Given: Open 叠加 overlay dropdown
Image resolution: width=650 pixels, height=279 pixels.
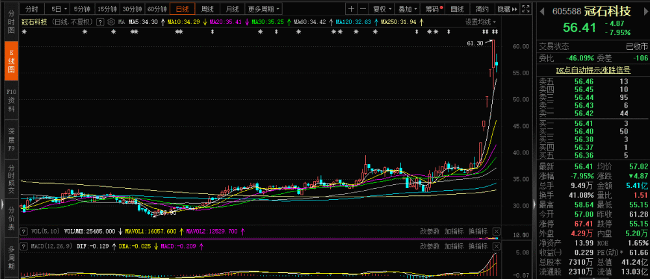Looking at the screenshot, I should 408,8.
